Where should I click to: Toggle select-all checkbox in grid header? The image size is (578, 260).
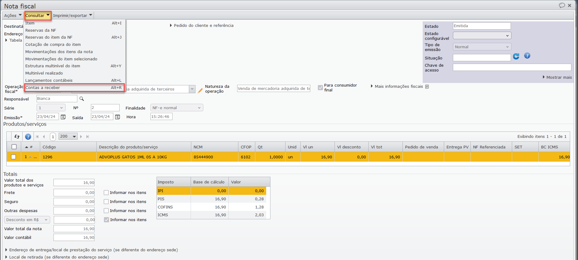[14, 147]
